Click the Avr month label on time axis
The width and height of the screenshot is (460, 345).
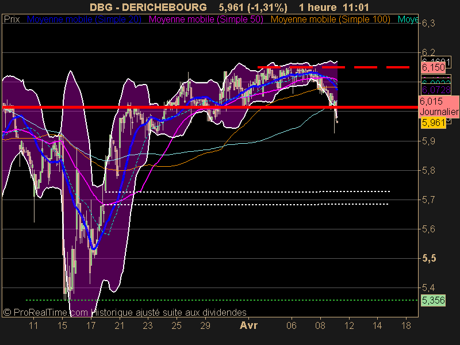pyautogui.click(x=249, y=325)
